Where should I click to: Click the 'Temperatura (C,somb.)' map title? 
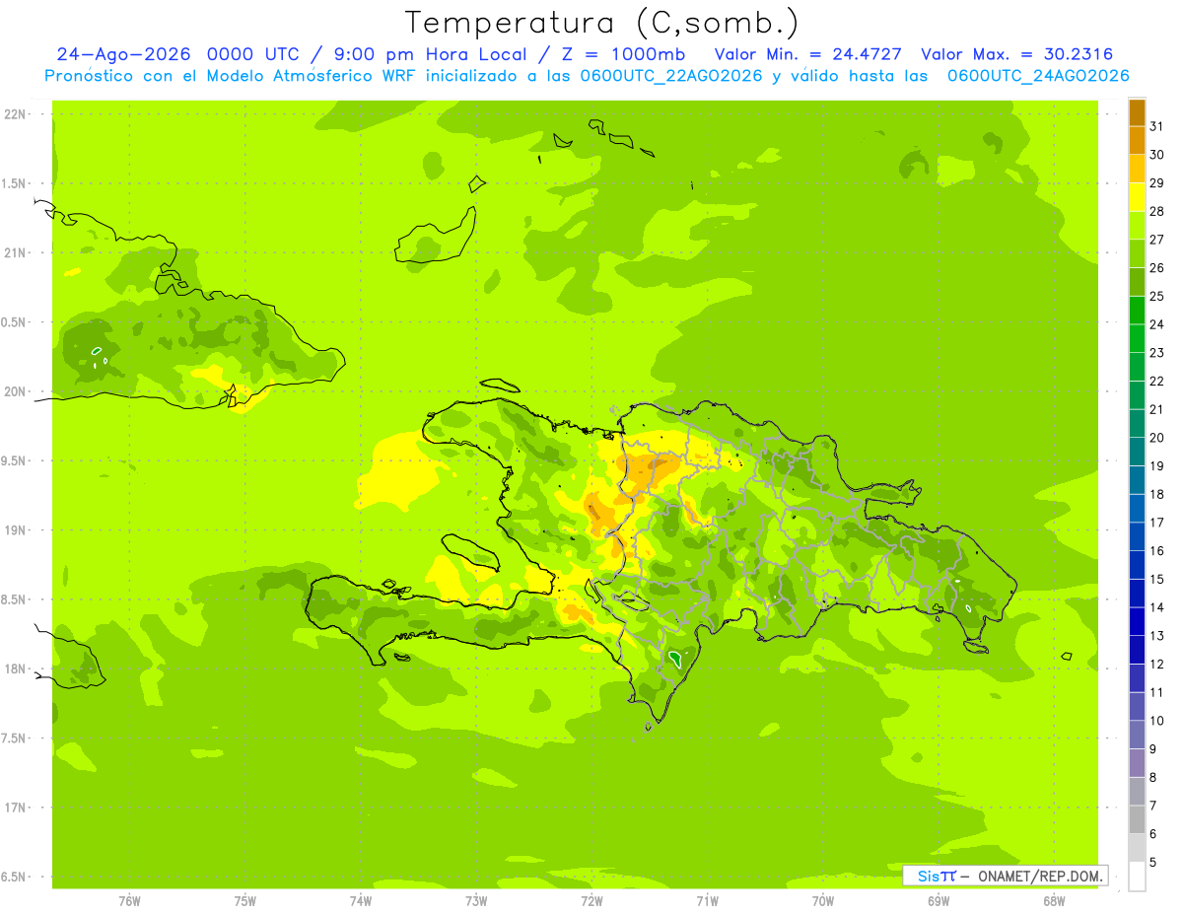point(601,22)
